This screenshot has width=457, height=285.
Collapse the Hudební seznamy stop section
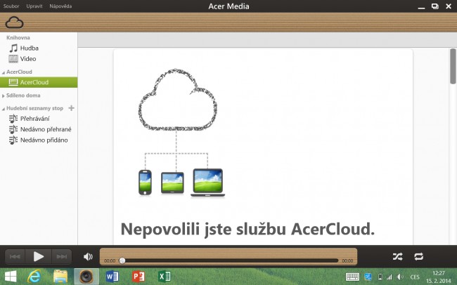tap(4, 109)
